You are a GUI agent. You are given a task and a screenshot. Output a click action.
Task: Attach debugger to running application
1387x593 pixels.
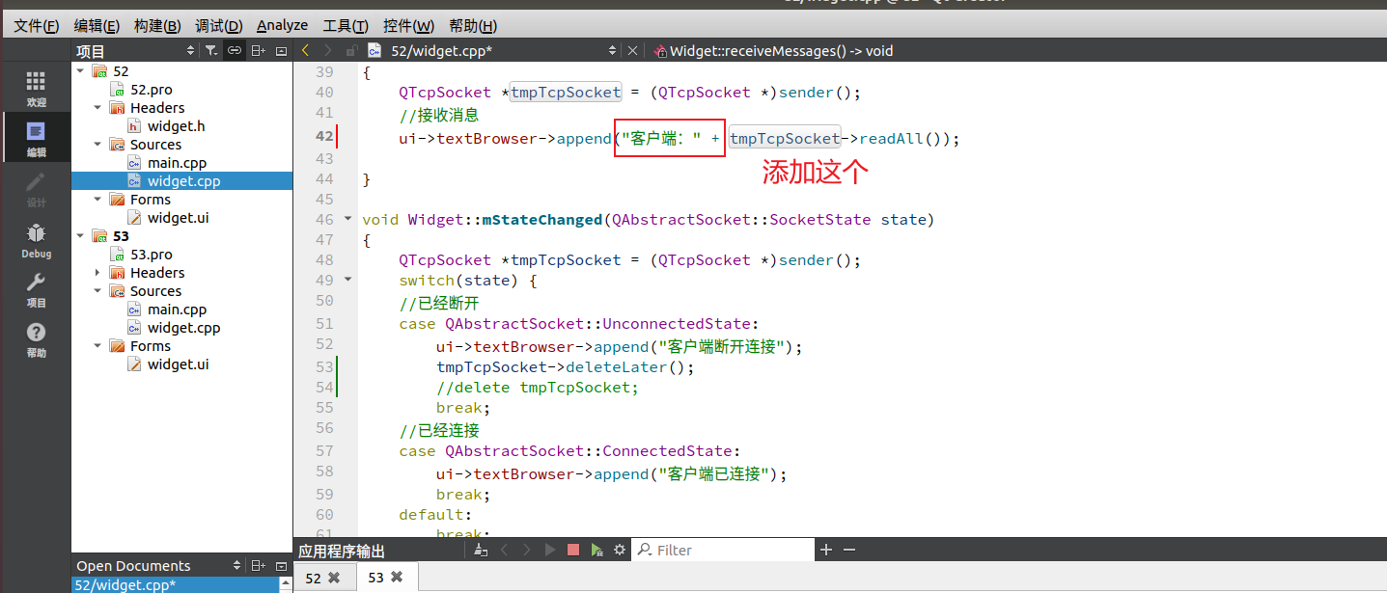coord(596,550)
